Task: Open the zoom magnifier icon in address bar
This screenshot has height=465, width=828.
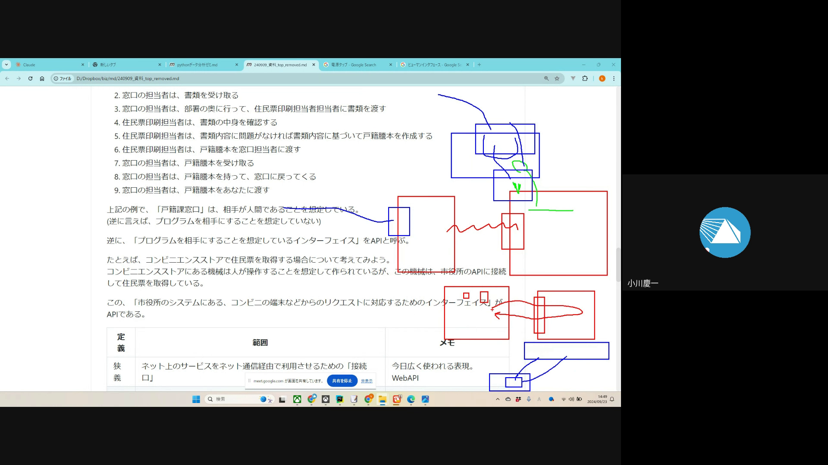Action: pyautogui.click(x=546, y=78)
